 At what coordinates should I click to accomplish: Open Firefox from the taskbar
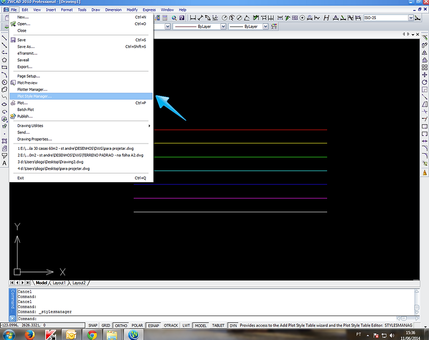pos(29,334)
